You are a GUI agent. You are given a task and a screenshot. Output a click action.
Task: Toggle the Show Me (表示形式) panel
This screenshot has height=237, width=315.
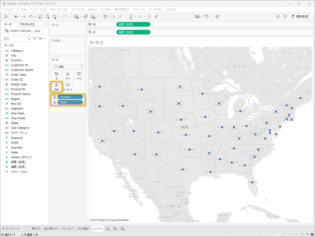[300, 17]
